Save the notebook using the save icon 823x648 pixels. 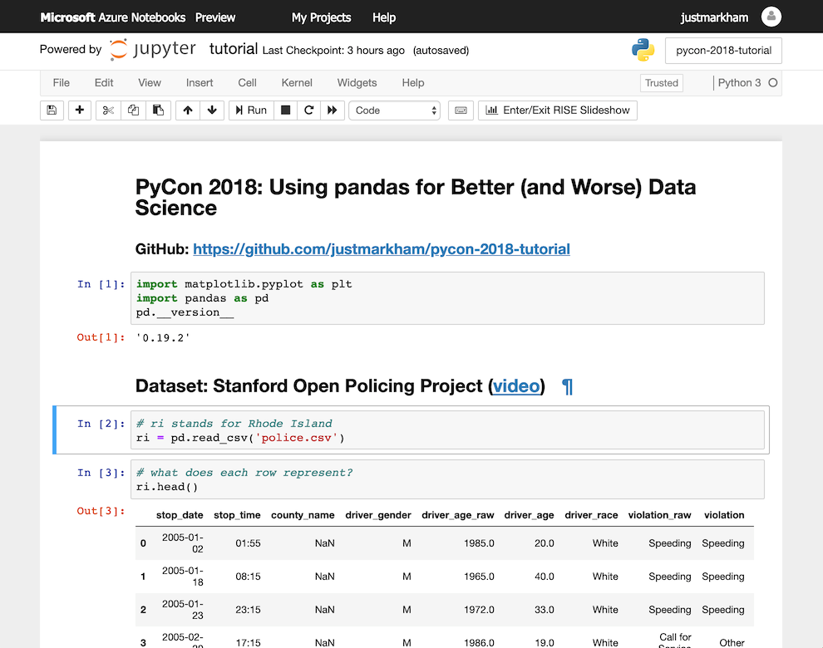coord(52,110)
